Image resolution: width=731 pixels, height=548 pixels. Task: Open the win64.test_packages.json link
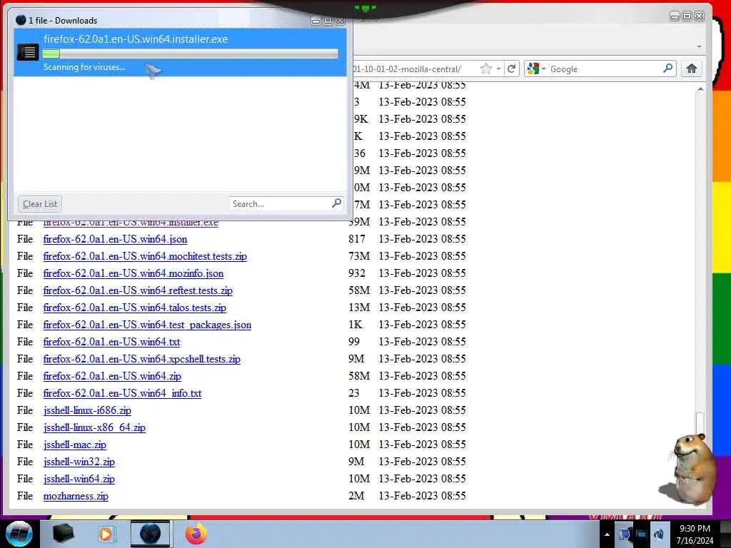[147, 325]
